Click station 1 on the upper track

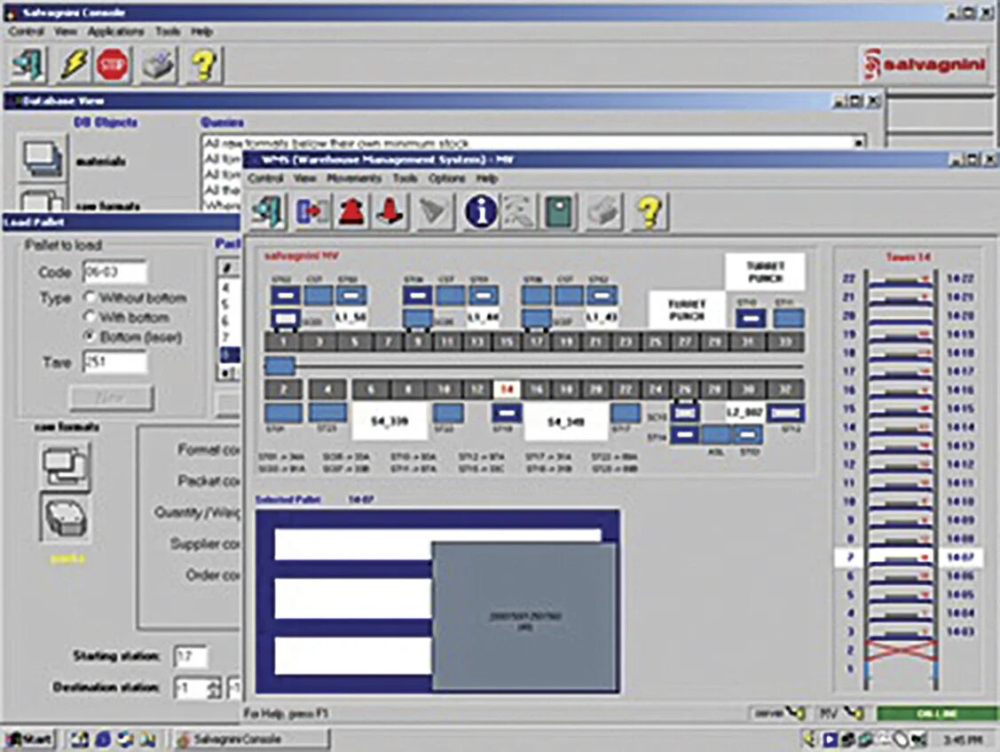(x=283, y=342)
